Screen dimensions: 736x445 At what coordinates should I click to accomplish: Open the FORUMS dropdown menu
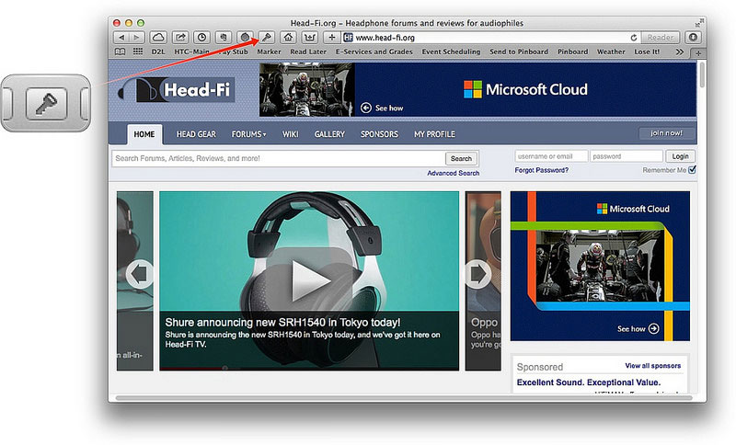click(248, 134)
